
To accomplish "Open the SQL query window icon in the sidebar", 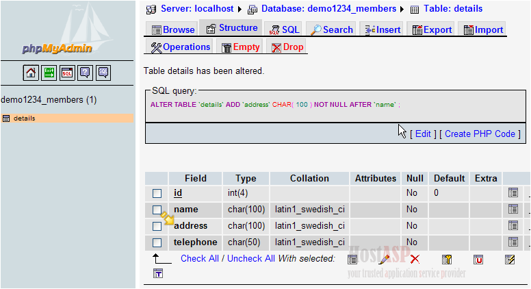I will [67, 73].
